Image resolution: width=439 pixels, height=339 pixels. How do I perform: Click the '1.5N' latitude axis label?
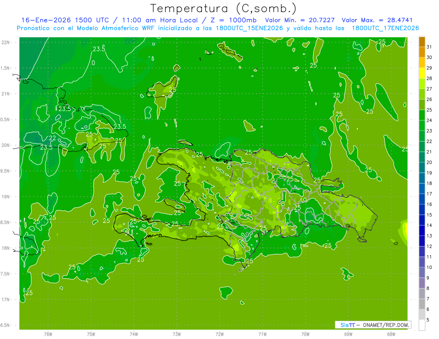click(x=5, y=68)
